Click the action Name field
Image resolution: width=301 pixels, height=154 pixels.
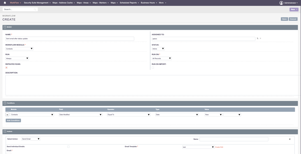[x=234, y=139]
